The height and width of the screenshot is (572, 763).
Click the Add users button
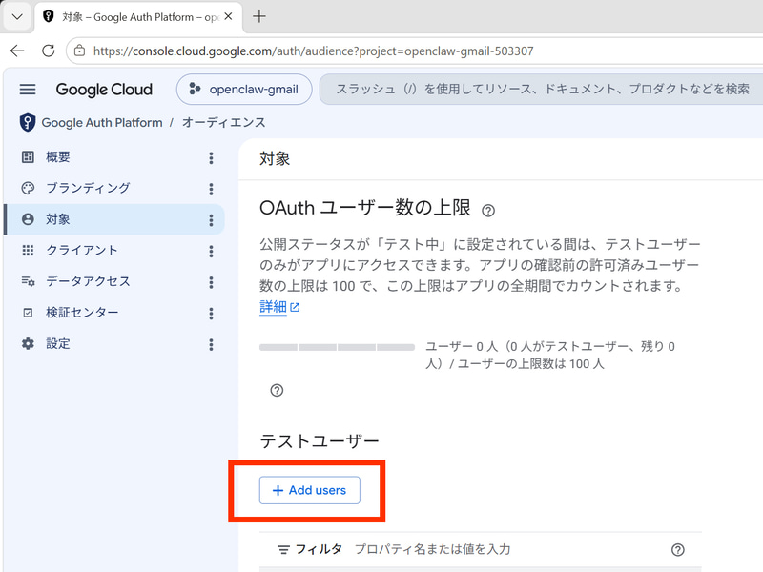309,490
